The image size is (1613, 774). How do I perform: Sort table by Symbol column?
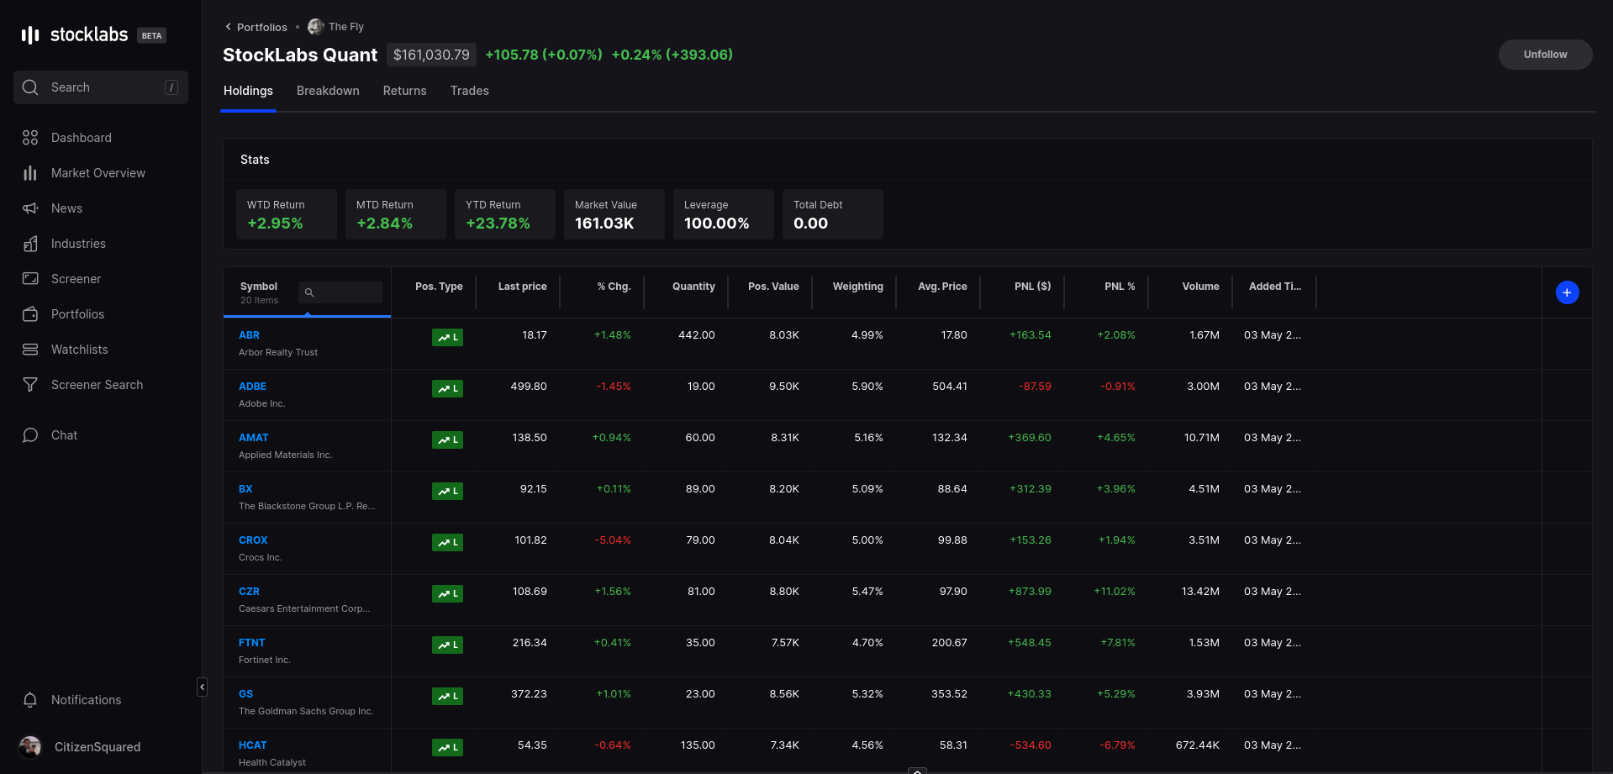(x=259, y=287)
